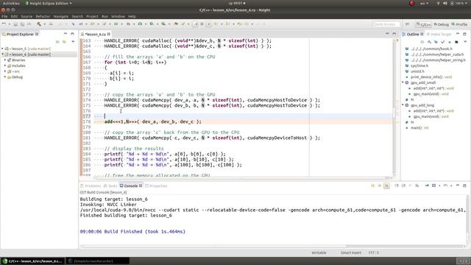Open the Window menu
Screen dimensions: 471x265
coord(118,16)
